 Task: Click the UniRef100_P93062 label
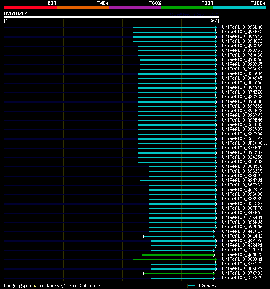[242, 69]
